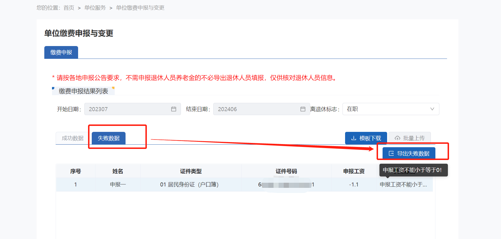The height and width of the screenshot is (239, 501).
Task: Click the calendar icon in 结束日期 field
Action: pos(303,109)
